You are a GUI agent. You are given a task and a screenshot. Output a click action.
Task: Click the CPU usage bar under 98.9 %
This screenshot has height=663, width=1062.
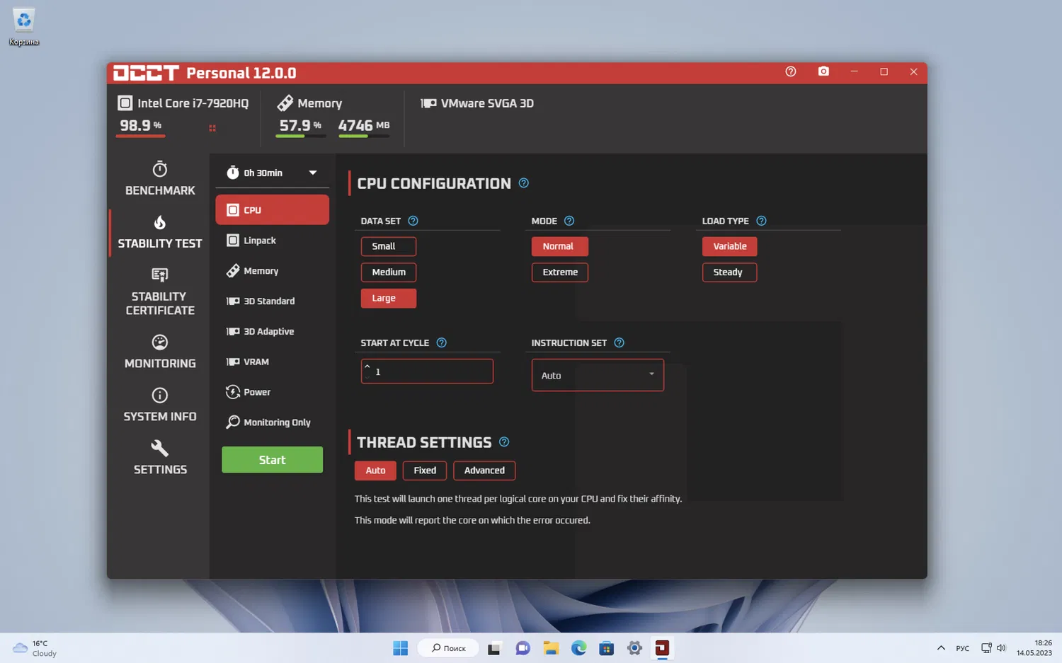point(140,136)
